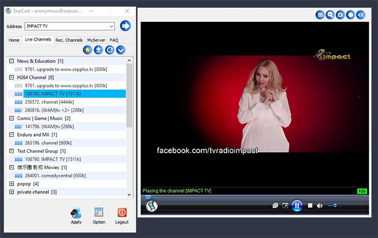
Task: Stop the video stream
Action: point(309,206)
